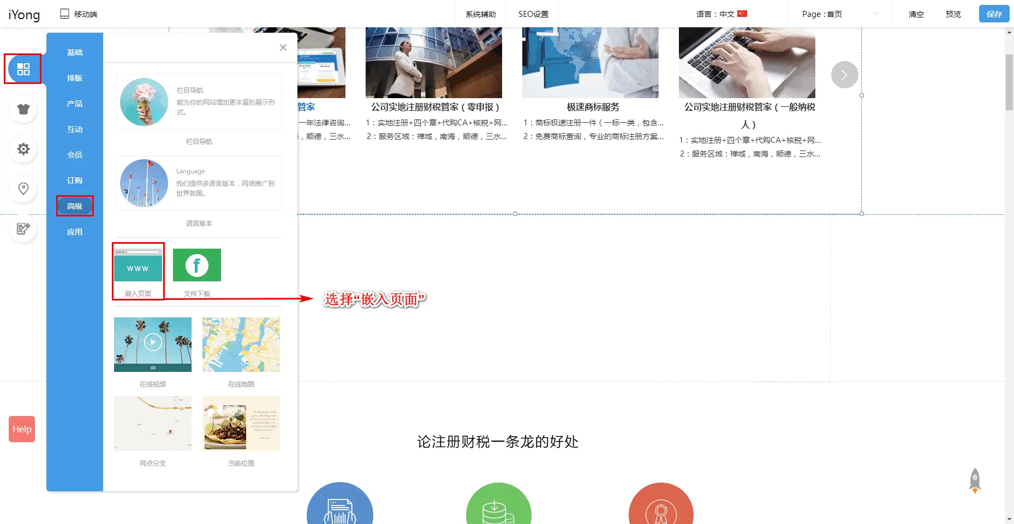Click the T-shirt theme icon
This screenshot has height=524, width=1014.
coord(23,109)
